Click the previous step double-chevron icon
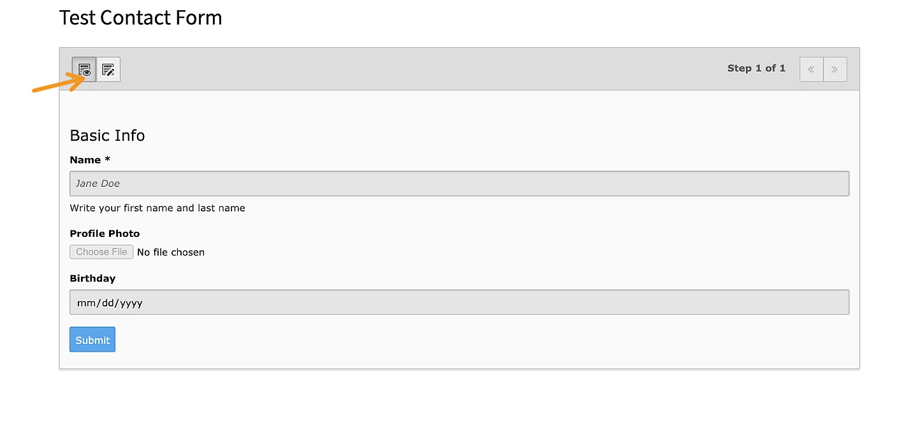The image size is (918, 428). [x=811, y=69]
